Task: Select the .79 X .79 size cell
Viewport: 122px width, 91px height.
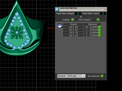Action: point(73,33)
